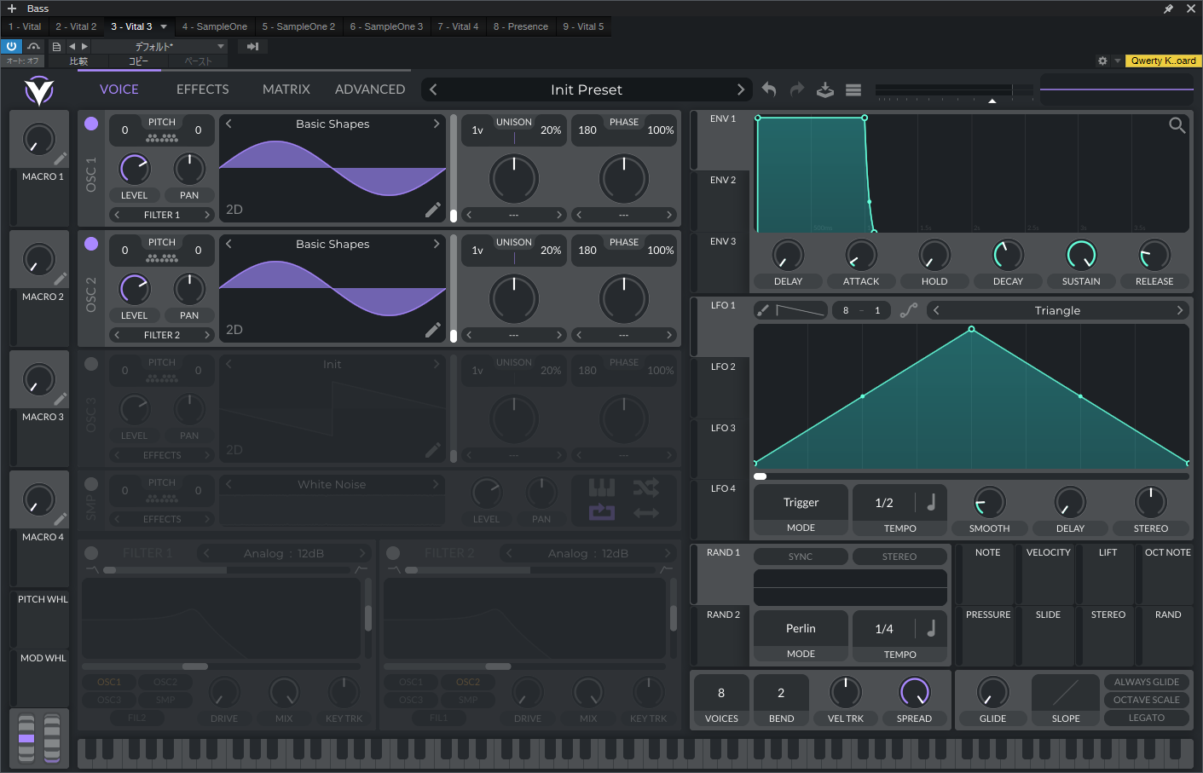Switch to the 5 - SampleOne 2 plugin tab
The height and width of the screenshot is (773, 1203).
click(x=298, y=26)
